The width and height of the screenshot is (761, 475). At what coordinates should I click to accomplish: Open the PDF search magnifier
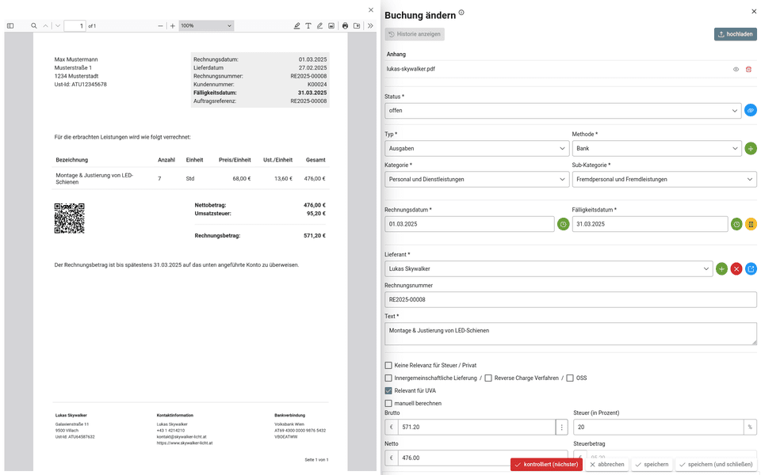click(34, 26)
